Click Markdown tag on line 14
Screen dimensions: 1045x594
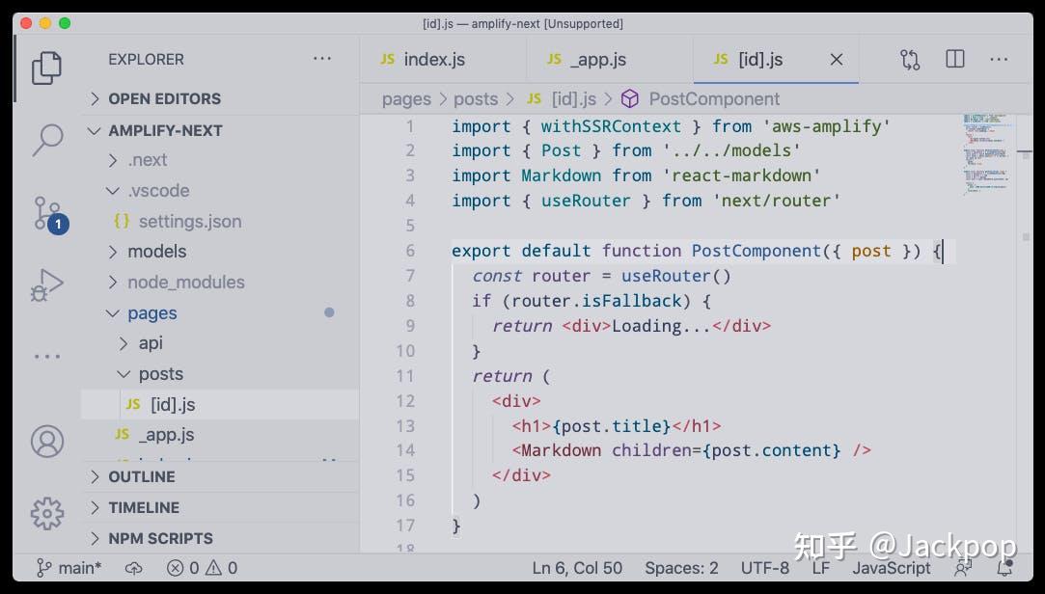point(562,451)
